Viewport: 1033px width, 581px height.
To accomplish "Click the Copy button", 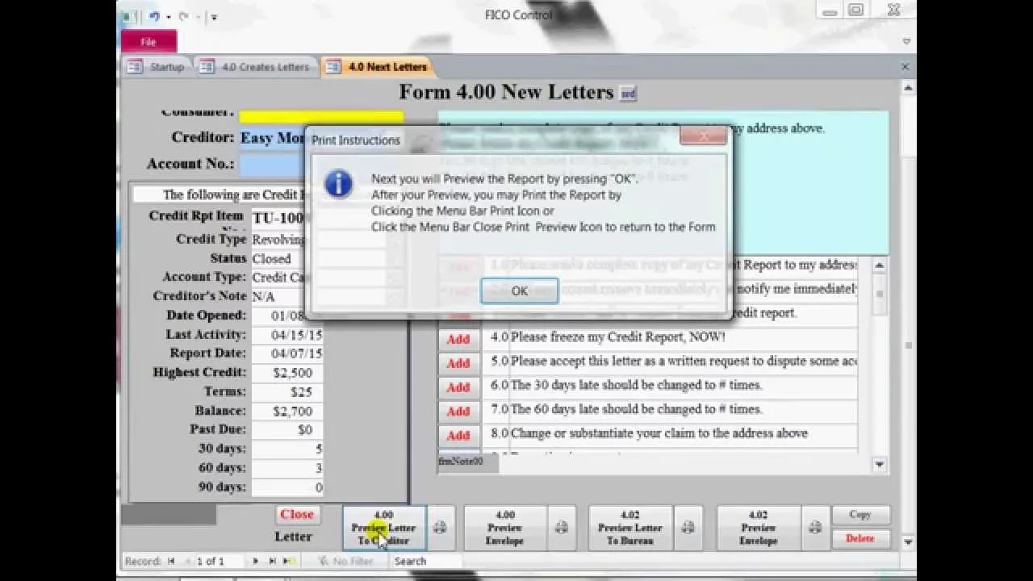I will pos(859,515).
